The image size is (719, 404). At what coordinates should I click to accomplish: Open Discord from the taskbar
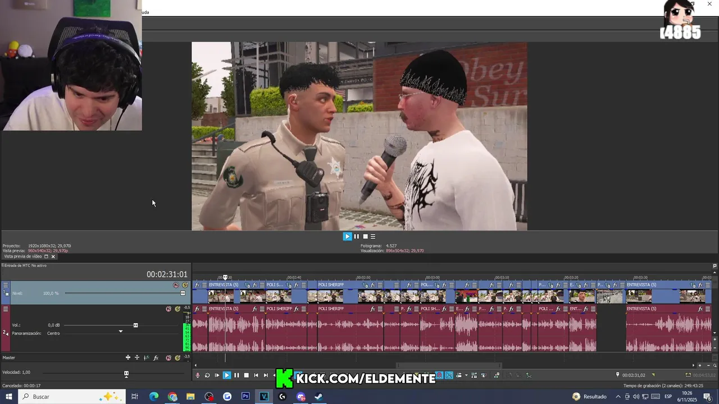(301, 397)
